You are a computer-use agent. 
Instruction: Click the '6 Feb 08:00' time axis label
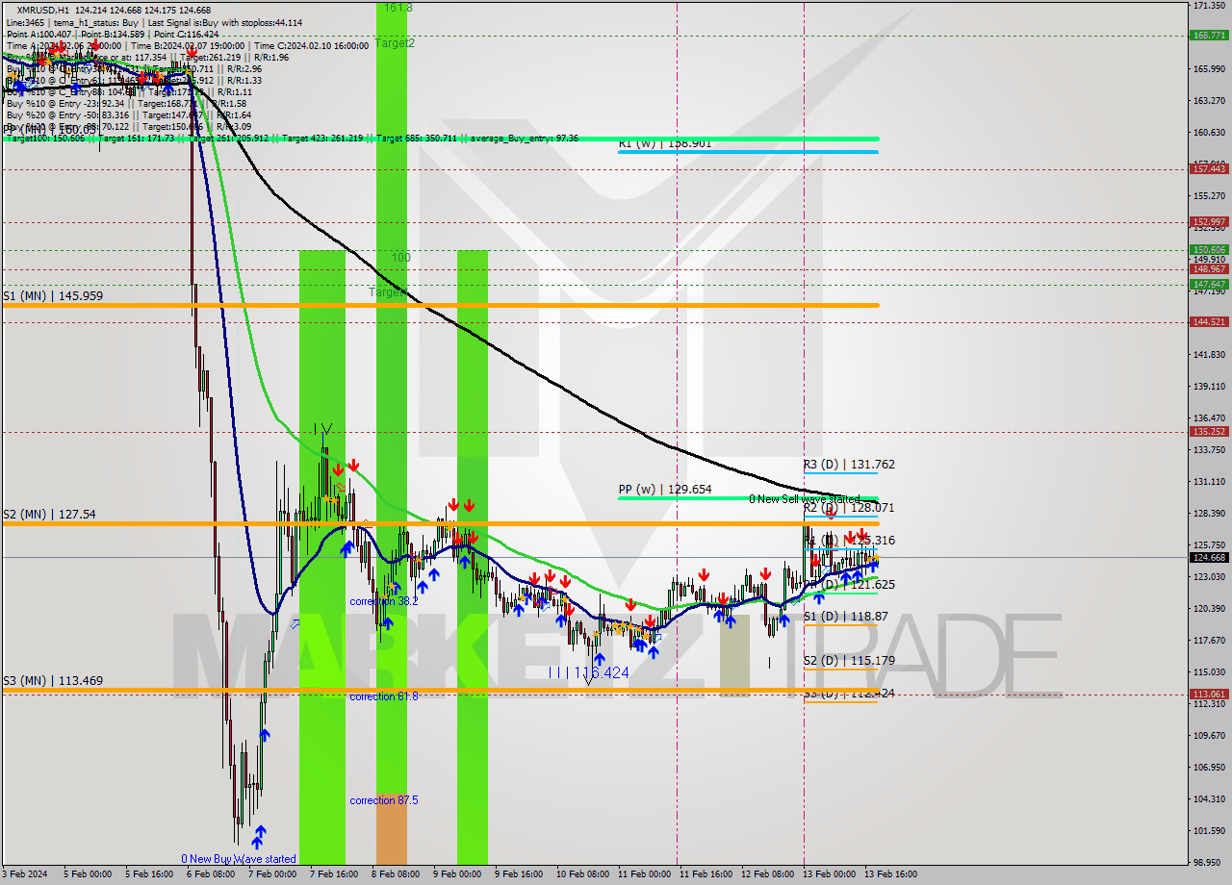[x=211, y=874]
